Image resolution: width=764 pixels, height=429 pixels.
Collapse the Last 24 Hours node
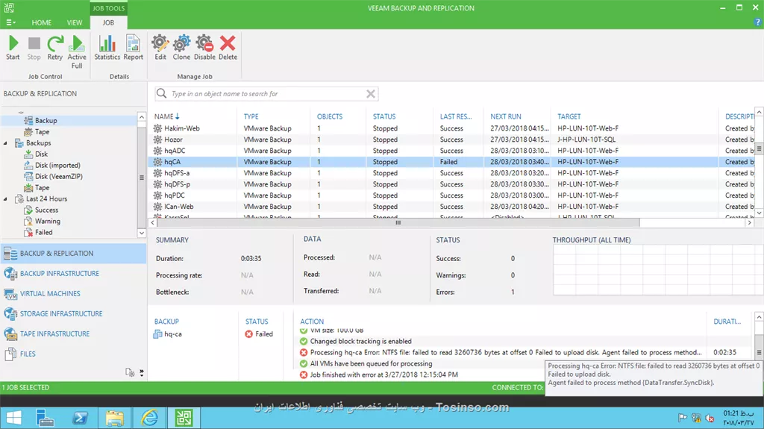coord(5,199)
